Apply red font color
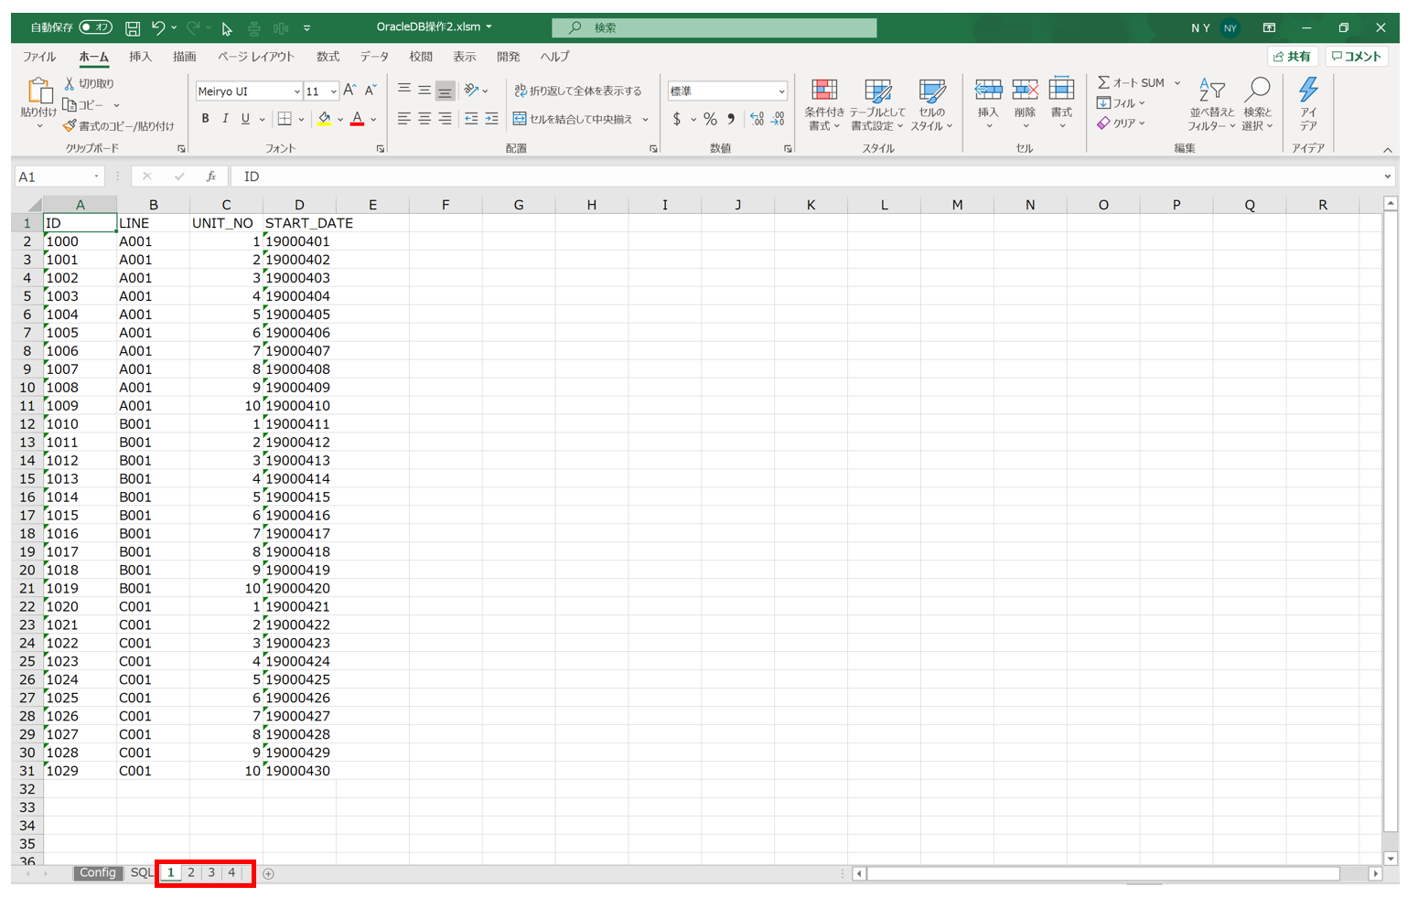This screenshot has width=1418, height=897. coord(358,119)
